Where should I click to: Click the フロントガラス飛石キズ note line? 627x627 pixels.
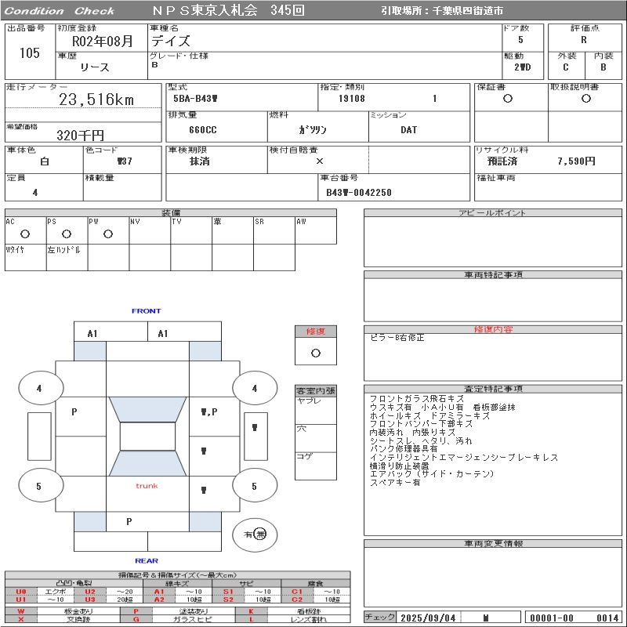click(417, 399)
